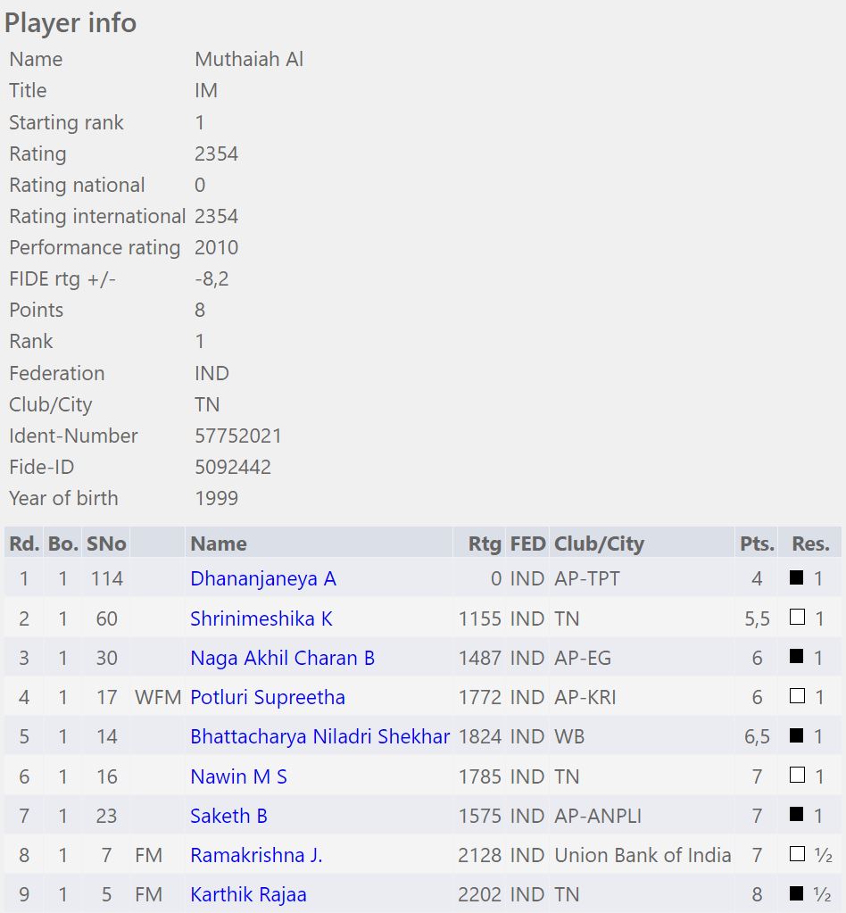Open Ramakrishna J. player link
The width and height of the screenshot is (846, 913).
point(257,855)
